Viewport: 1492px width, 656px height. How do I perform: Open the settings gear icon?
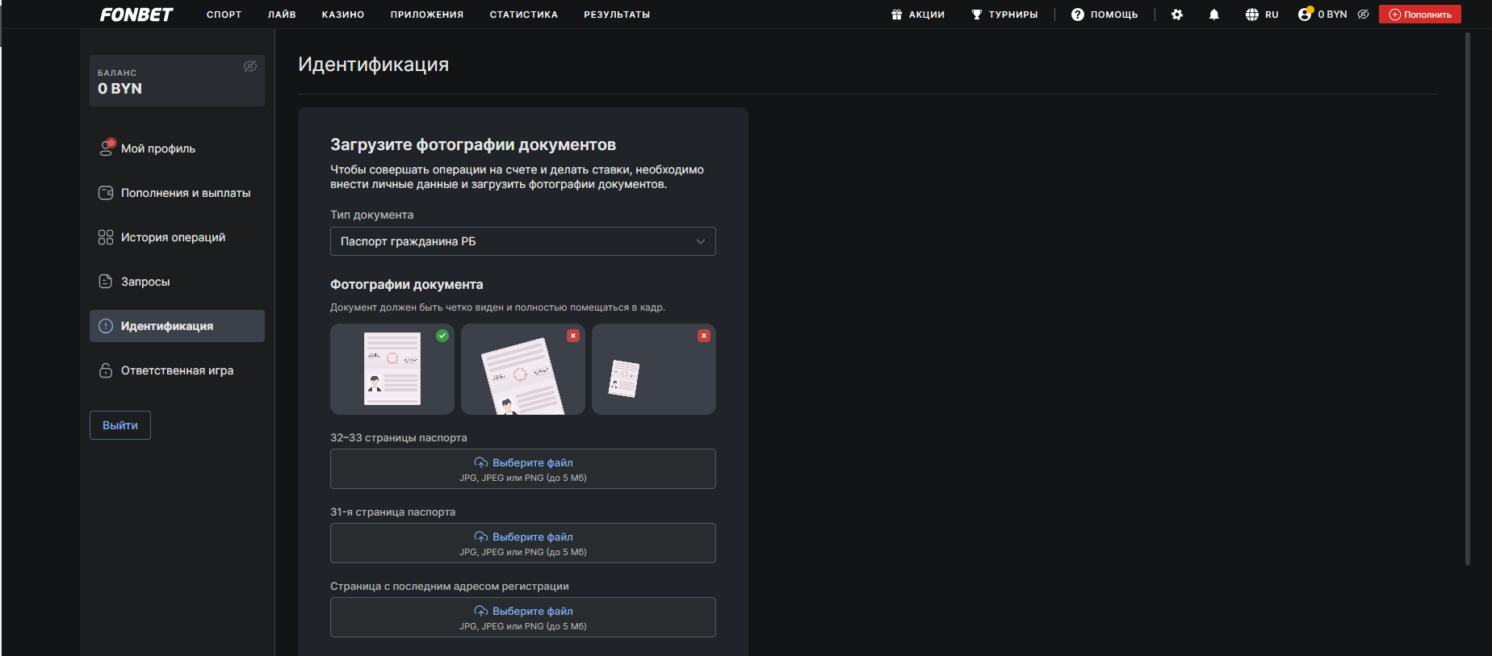(x=1177, y=15)
